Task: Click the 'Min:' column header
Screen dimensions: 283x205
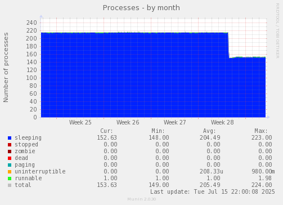Action: click(x=158, y=131)
